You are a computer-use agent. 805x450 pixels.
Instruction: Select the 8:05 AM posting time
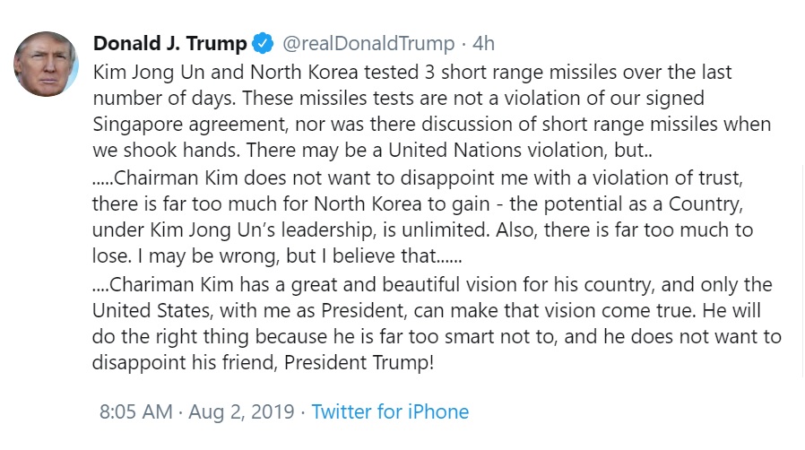pos(136,412)
